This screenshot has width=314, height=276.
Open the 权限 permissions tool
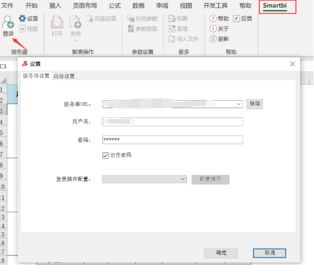click(x=178, y=19)
